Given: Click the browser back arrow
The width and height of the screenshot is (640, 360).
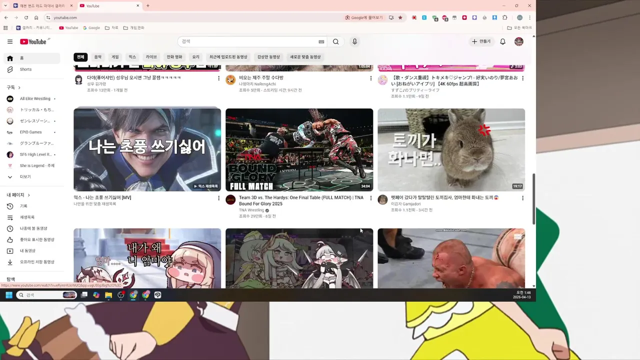Looking at the screenshot, I should pos(5,17).
